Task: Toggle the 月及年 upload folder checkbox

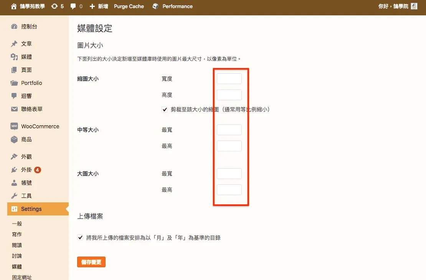Action: coord(80,238)
